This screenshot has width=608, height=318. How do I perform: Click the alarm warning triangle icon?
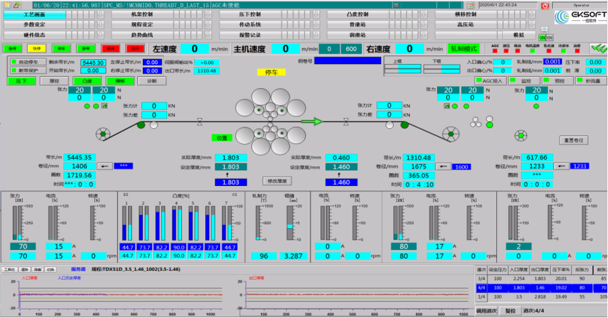[16, 5]
